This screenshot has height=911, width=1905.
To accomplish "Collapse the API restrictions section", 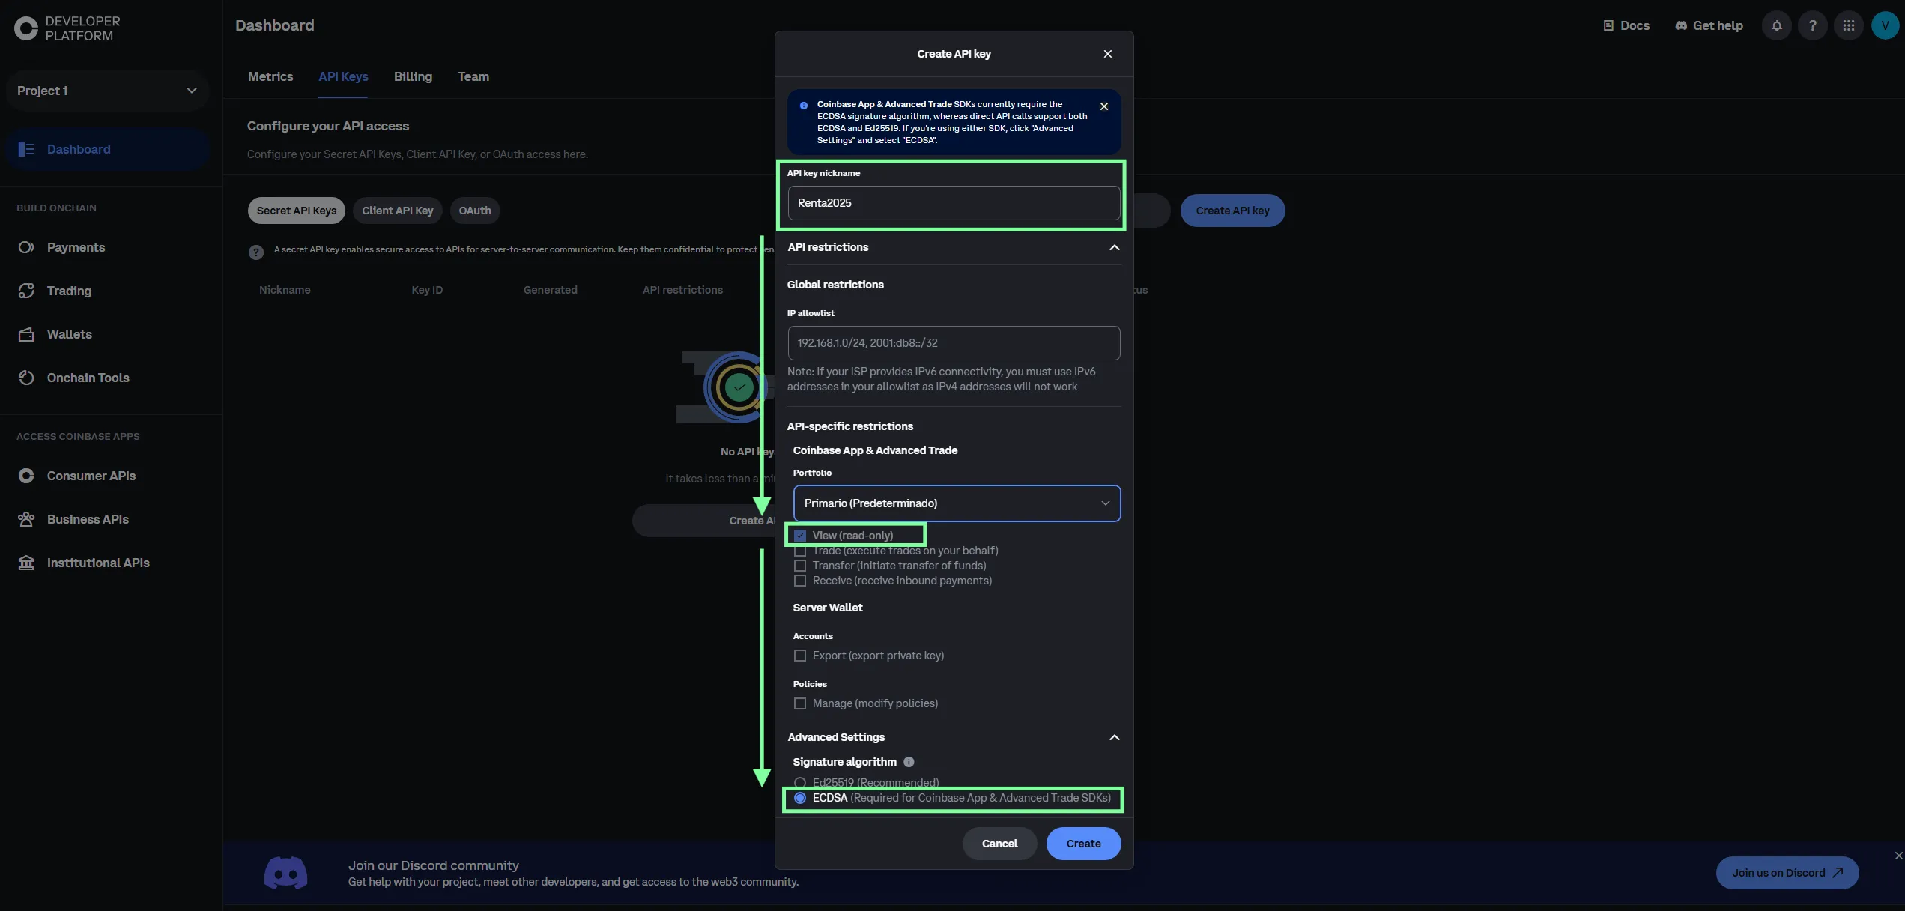I will coord(1114,247).
